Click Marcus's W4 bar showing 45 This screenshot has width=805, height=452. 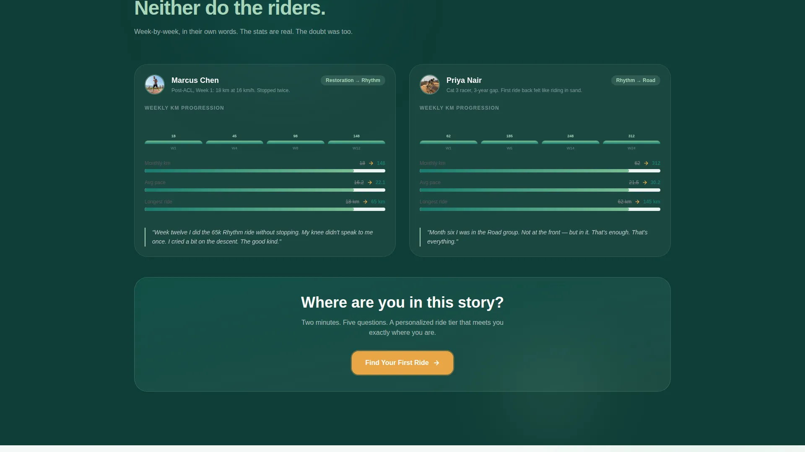(x=234, y=142)
